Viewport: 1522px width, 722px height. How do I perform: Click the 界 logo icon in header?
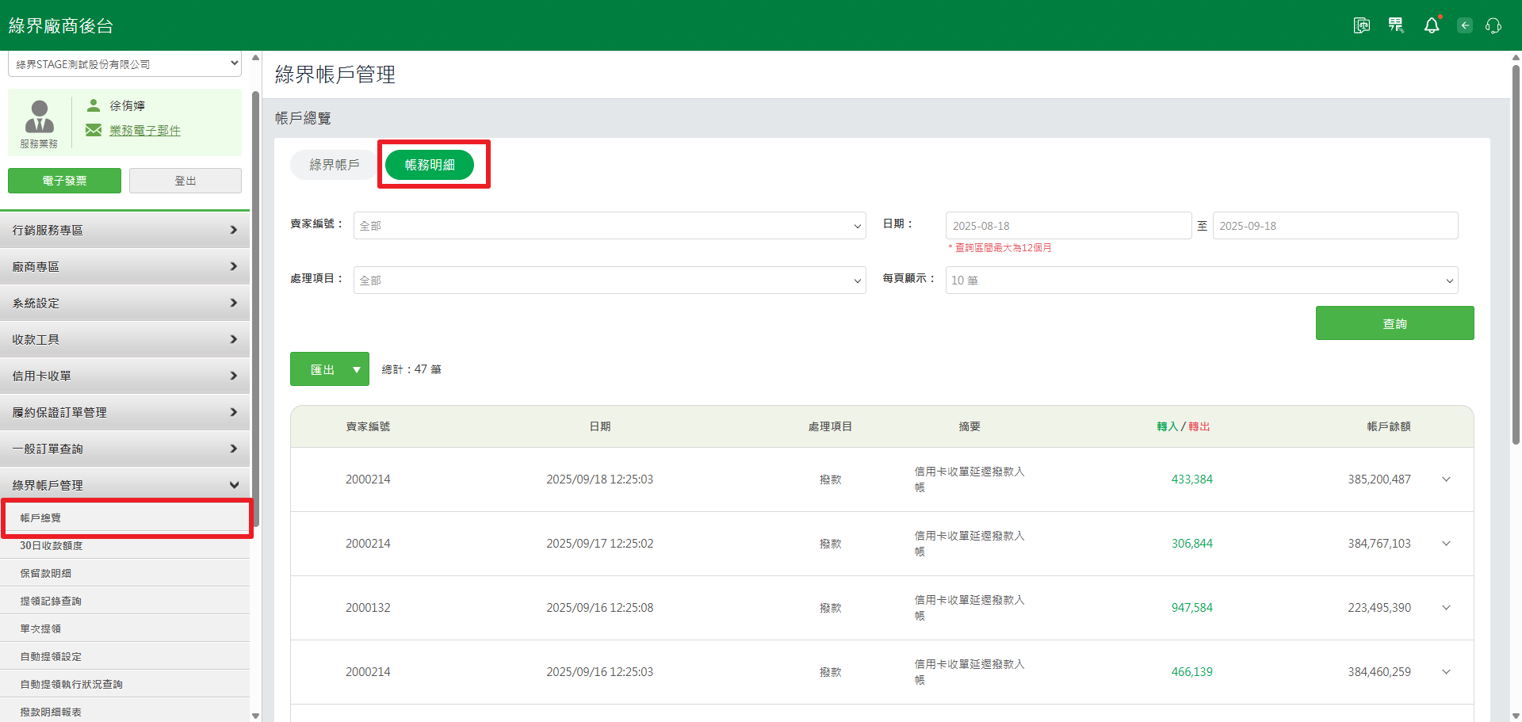[1396, 25]
